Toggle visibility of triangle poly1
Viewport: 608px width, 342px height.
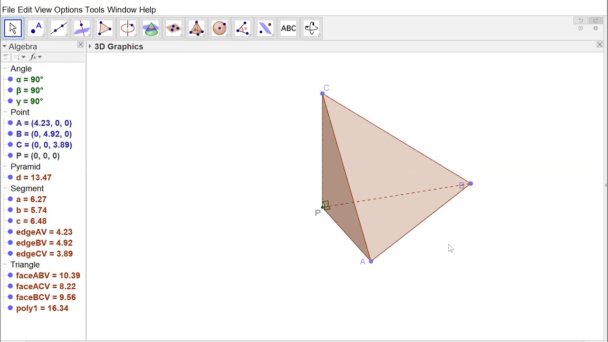(10, 308)
